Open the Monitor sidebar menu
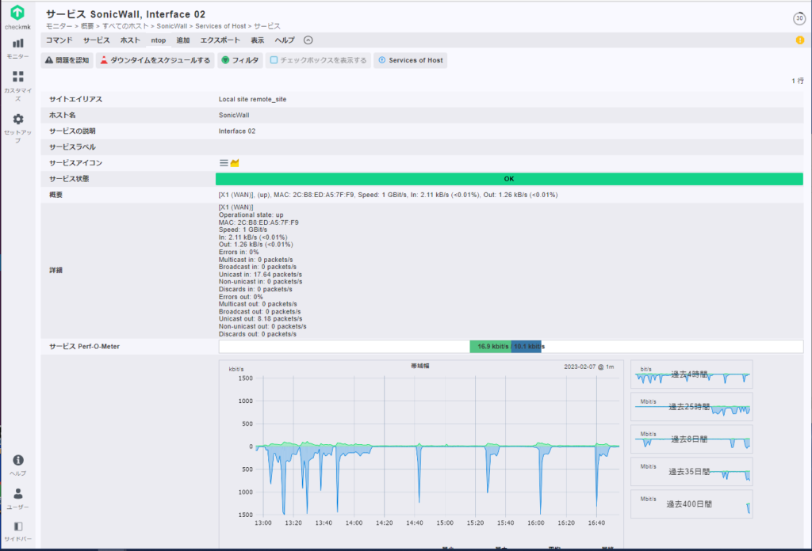This screenshot has width=812, height=551. tap(17, 48)
